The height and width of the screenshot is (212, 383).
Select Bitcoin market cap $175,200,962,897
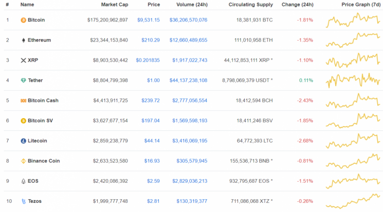(107, 20)
